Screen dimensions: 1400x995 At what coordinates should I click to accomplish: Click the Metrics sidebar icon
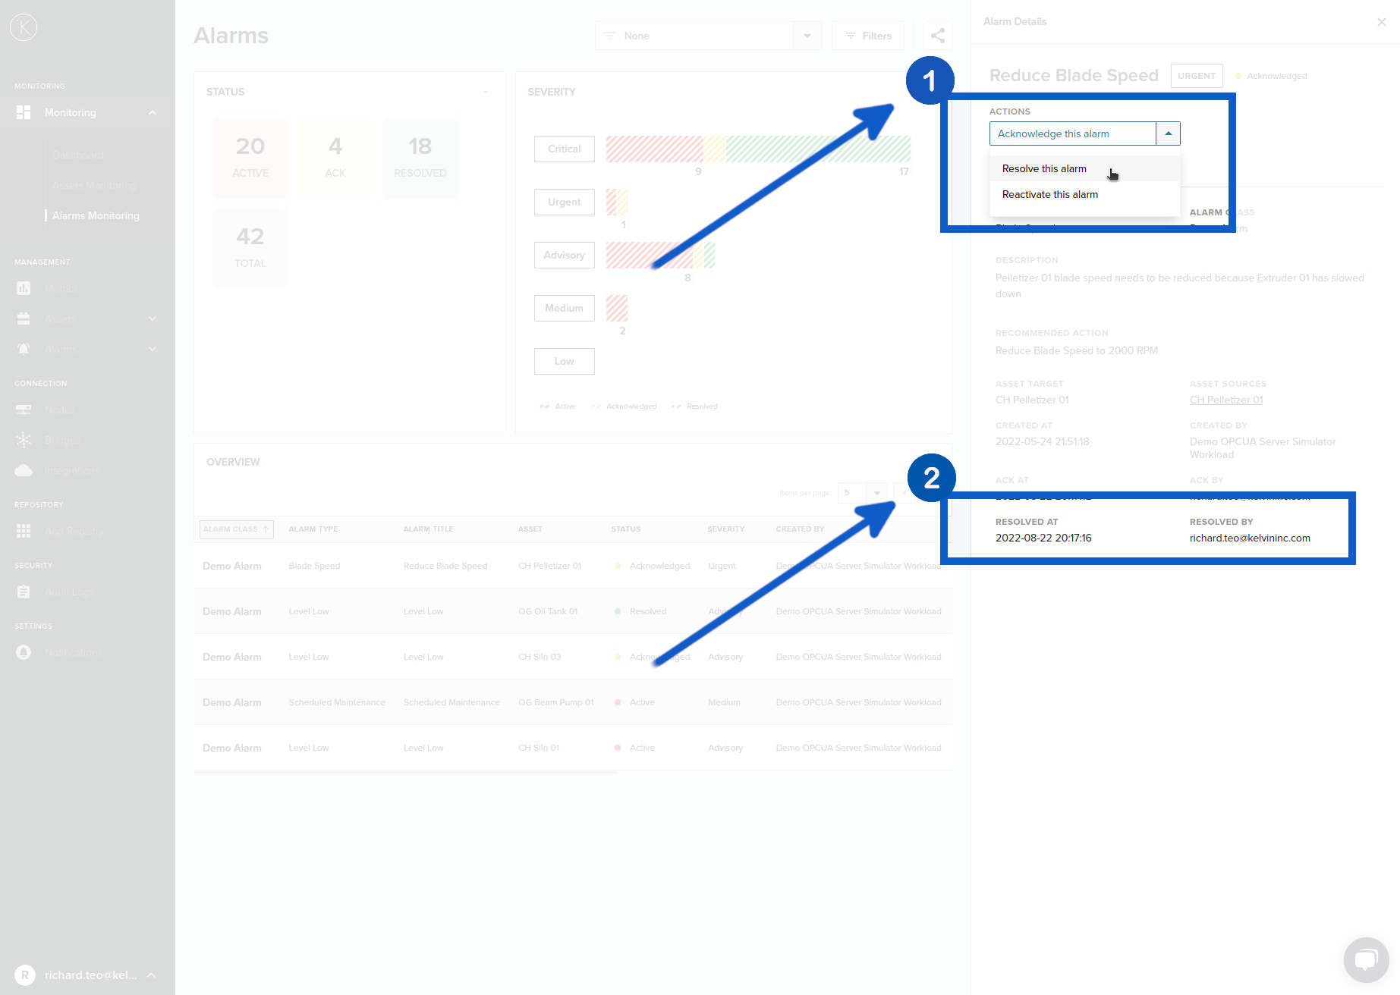point(24,289)
